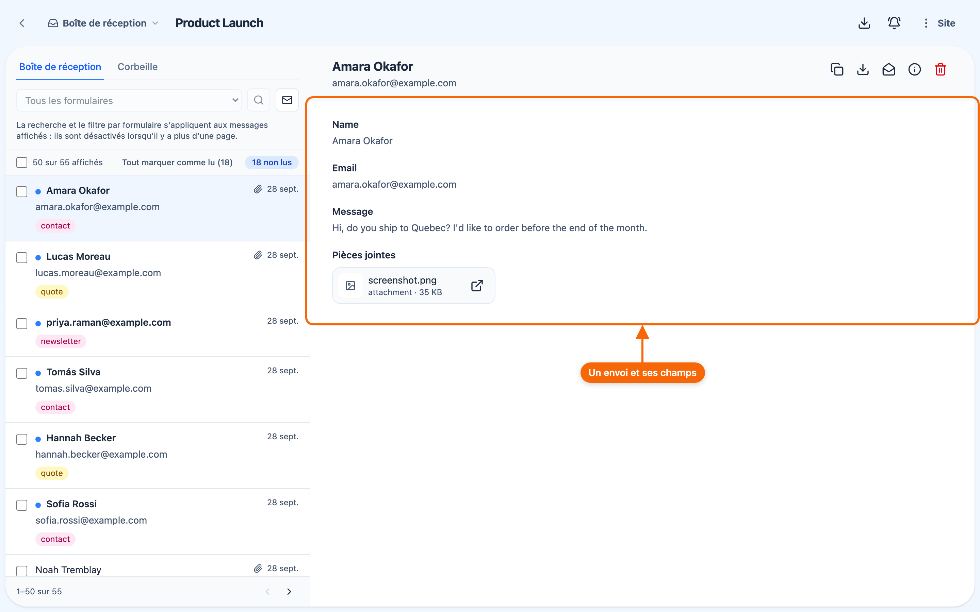This screenshot has width=980, height=612.
Task: Tick the select-all checkbox
Action: 22,162
